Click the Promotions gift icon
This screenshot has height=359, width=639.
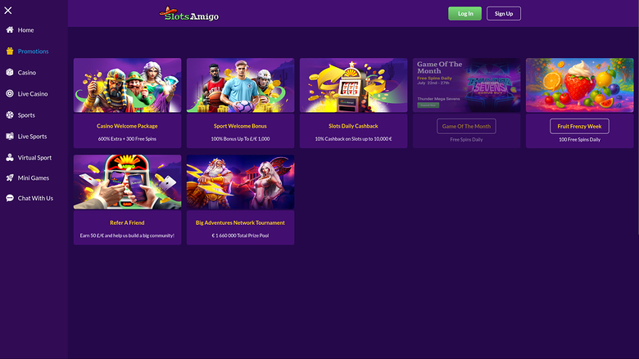[x=10, y=52]
